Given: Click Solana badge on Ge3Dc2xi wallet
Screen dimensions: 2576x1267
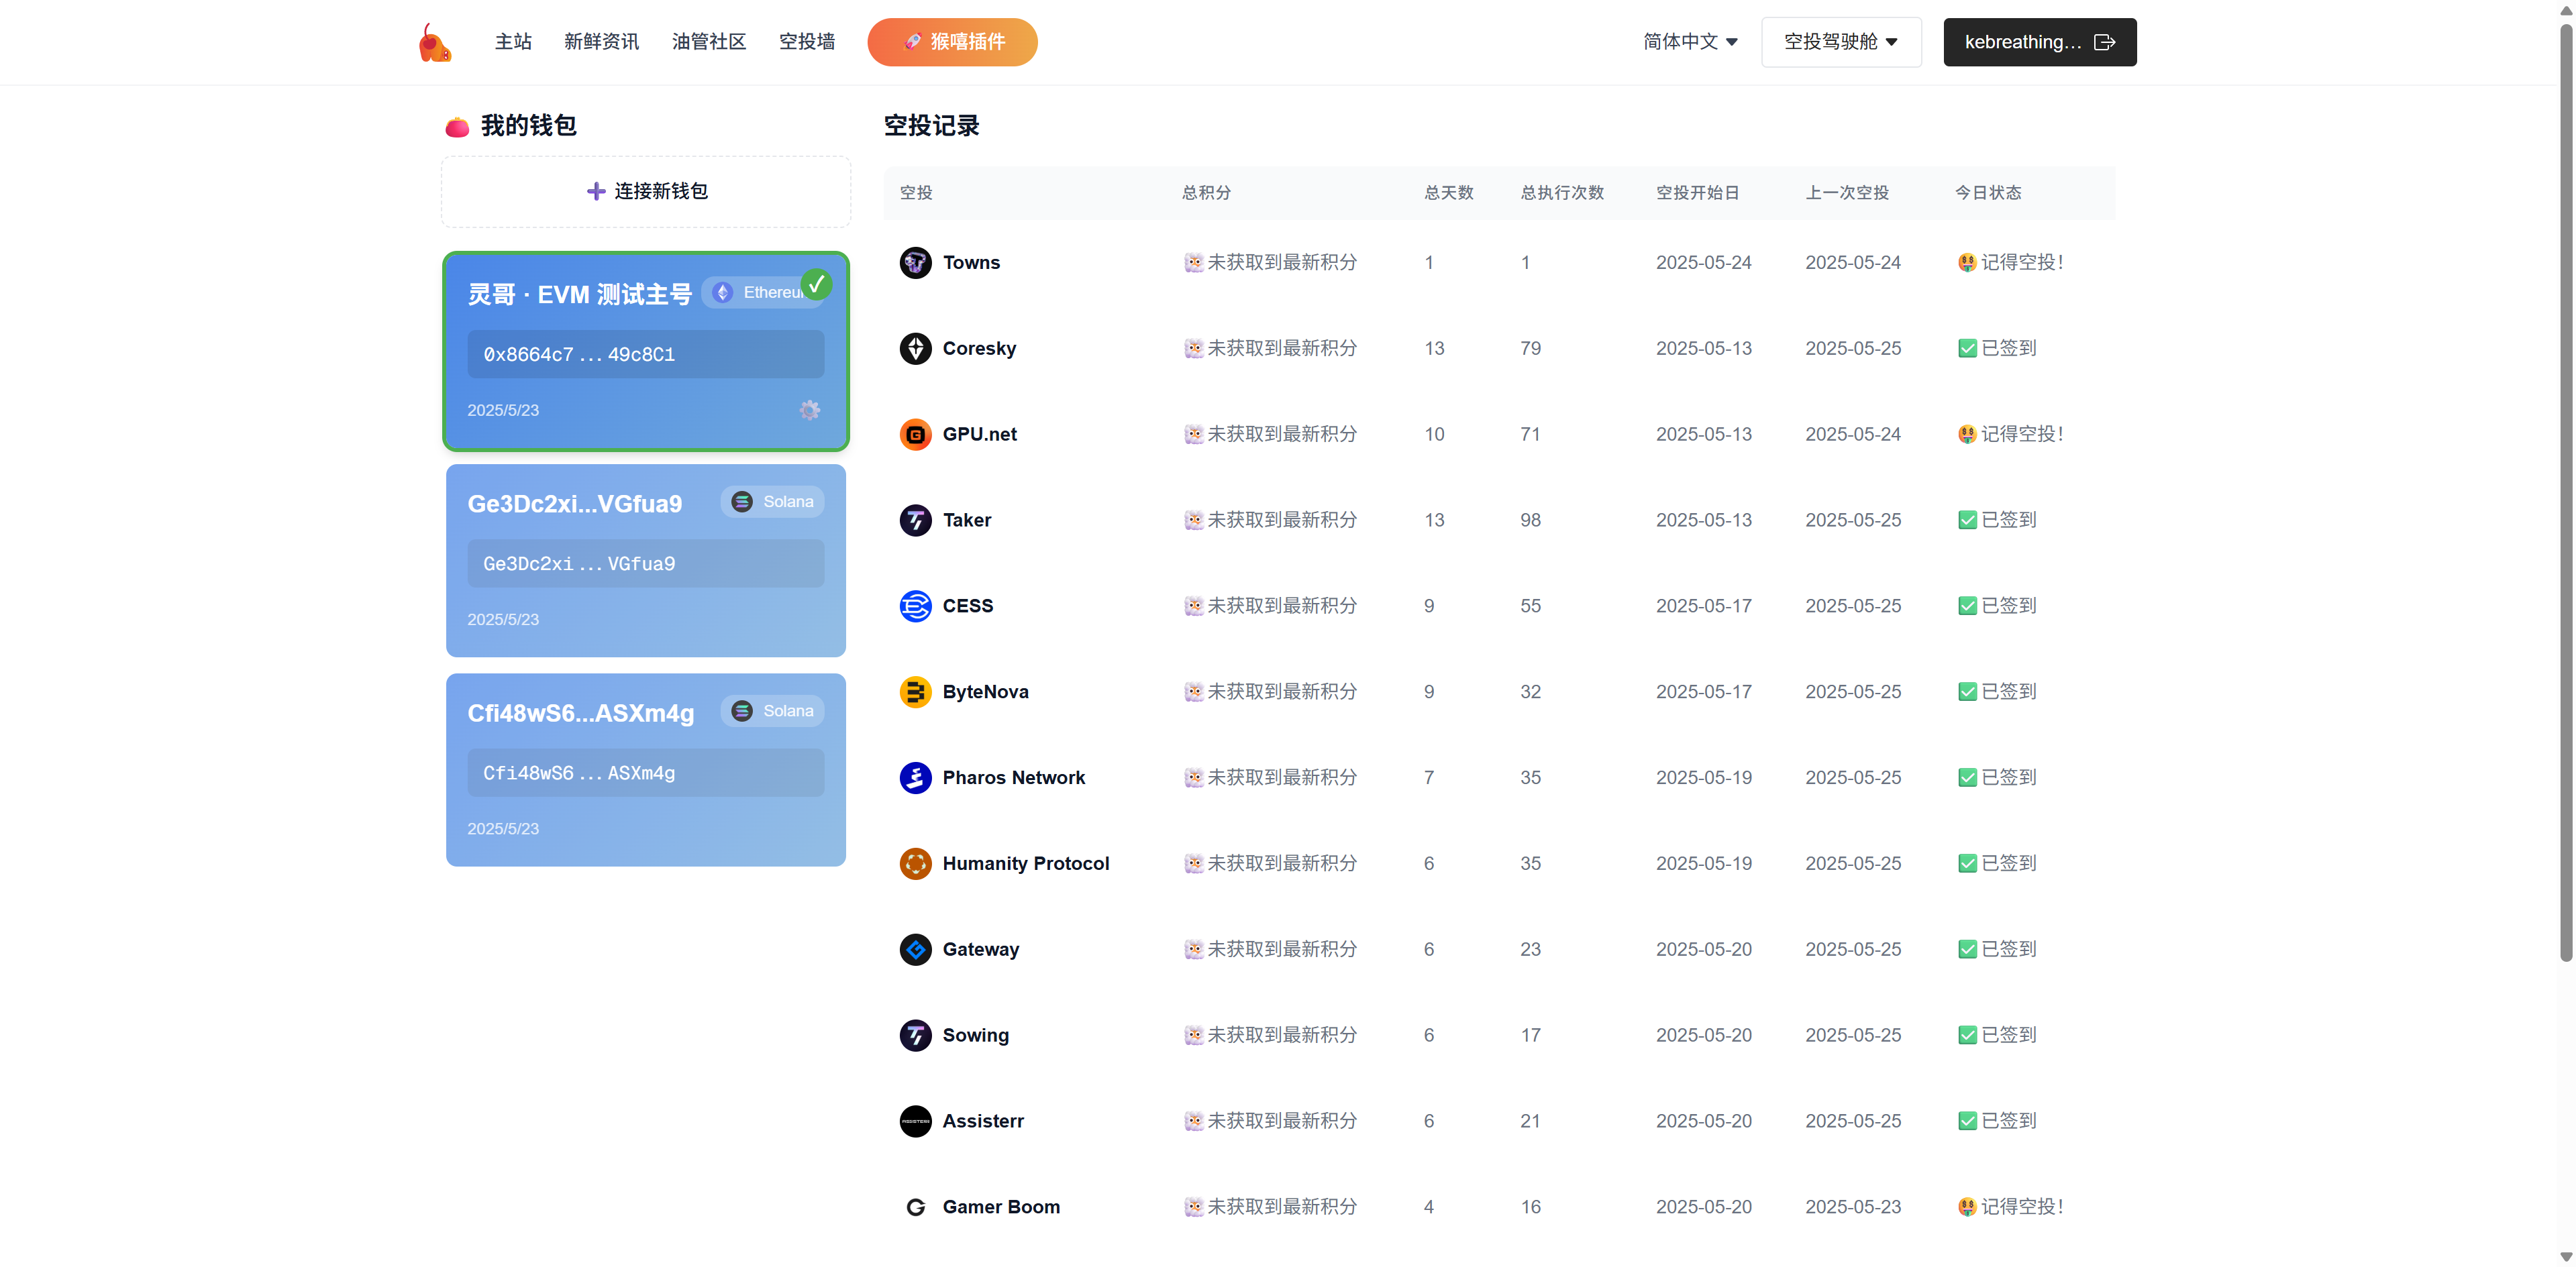Looking at the screenshot, I should 772,502.
